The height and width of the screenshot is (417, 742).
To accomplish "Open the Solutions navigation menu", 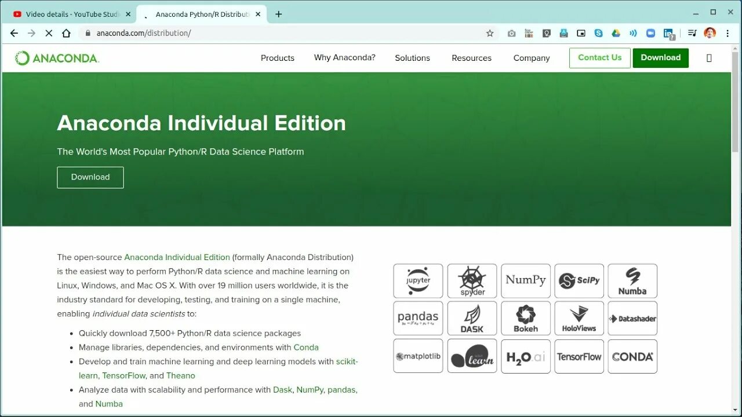I will click(x=412, y=58).
